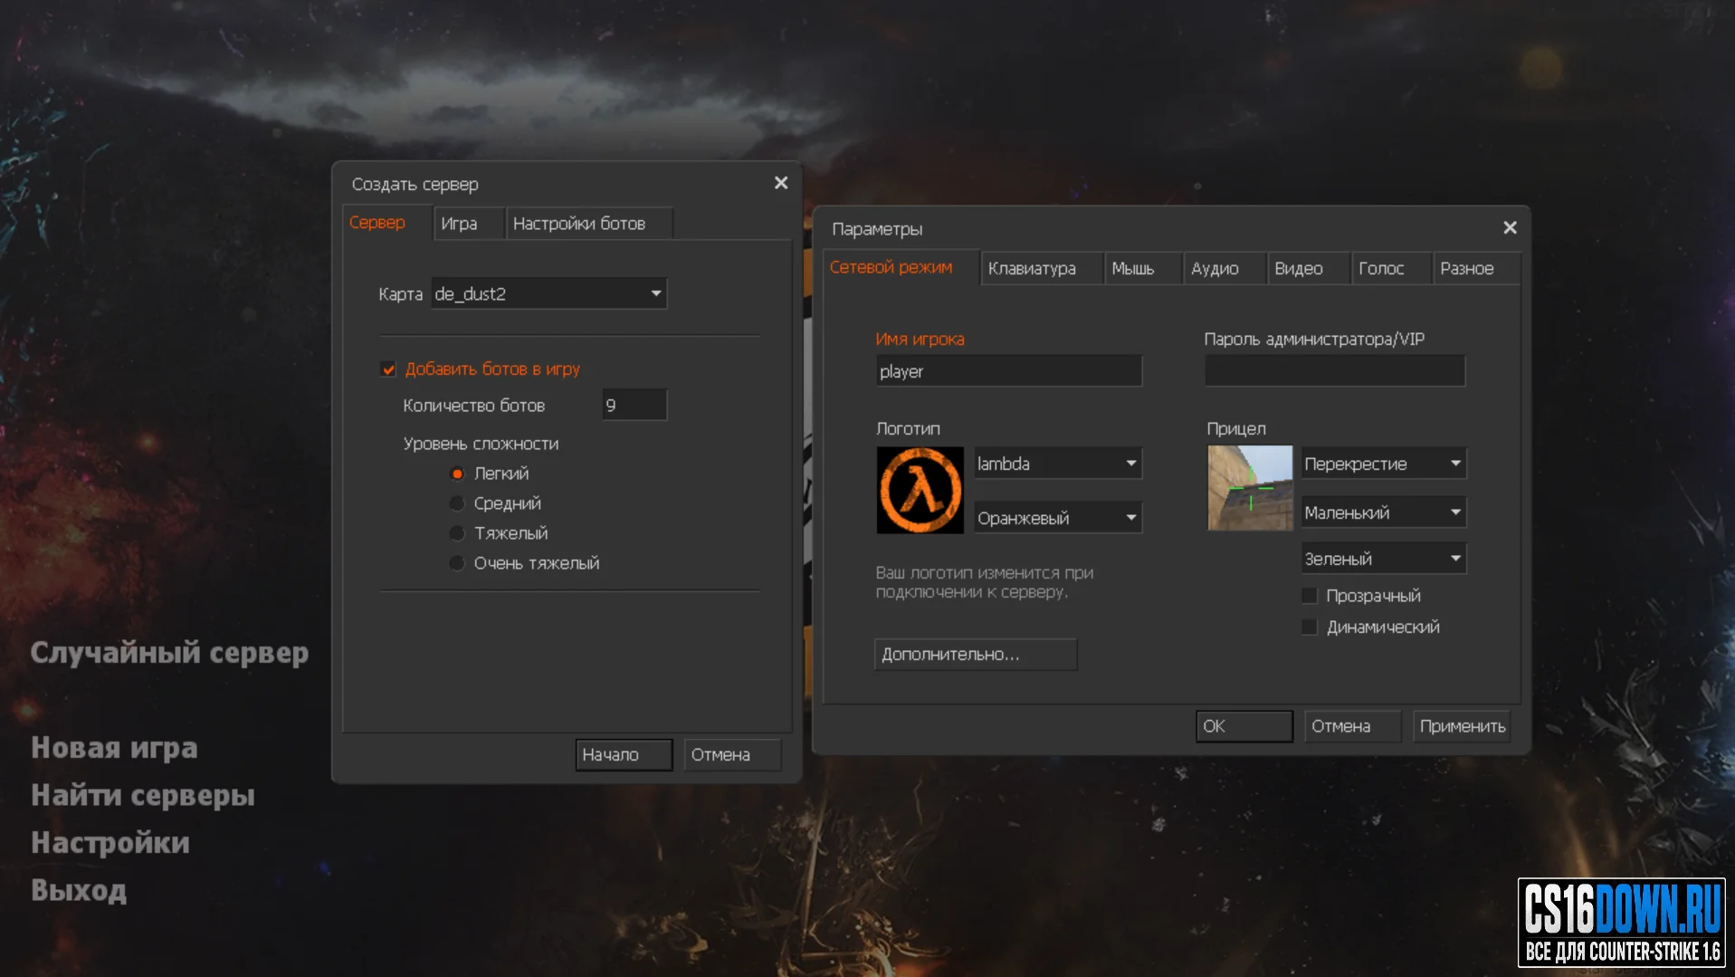Click Найти серверы menu entry

(x=143, y=795)
